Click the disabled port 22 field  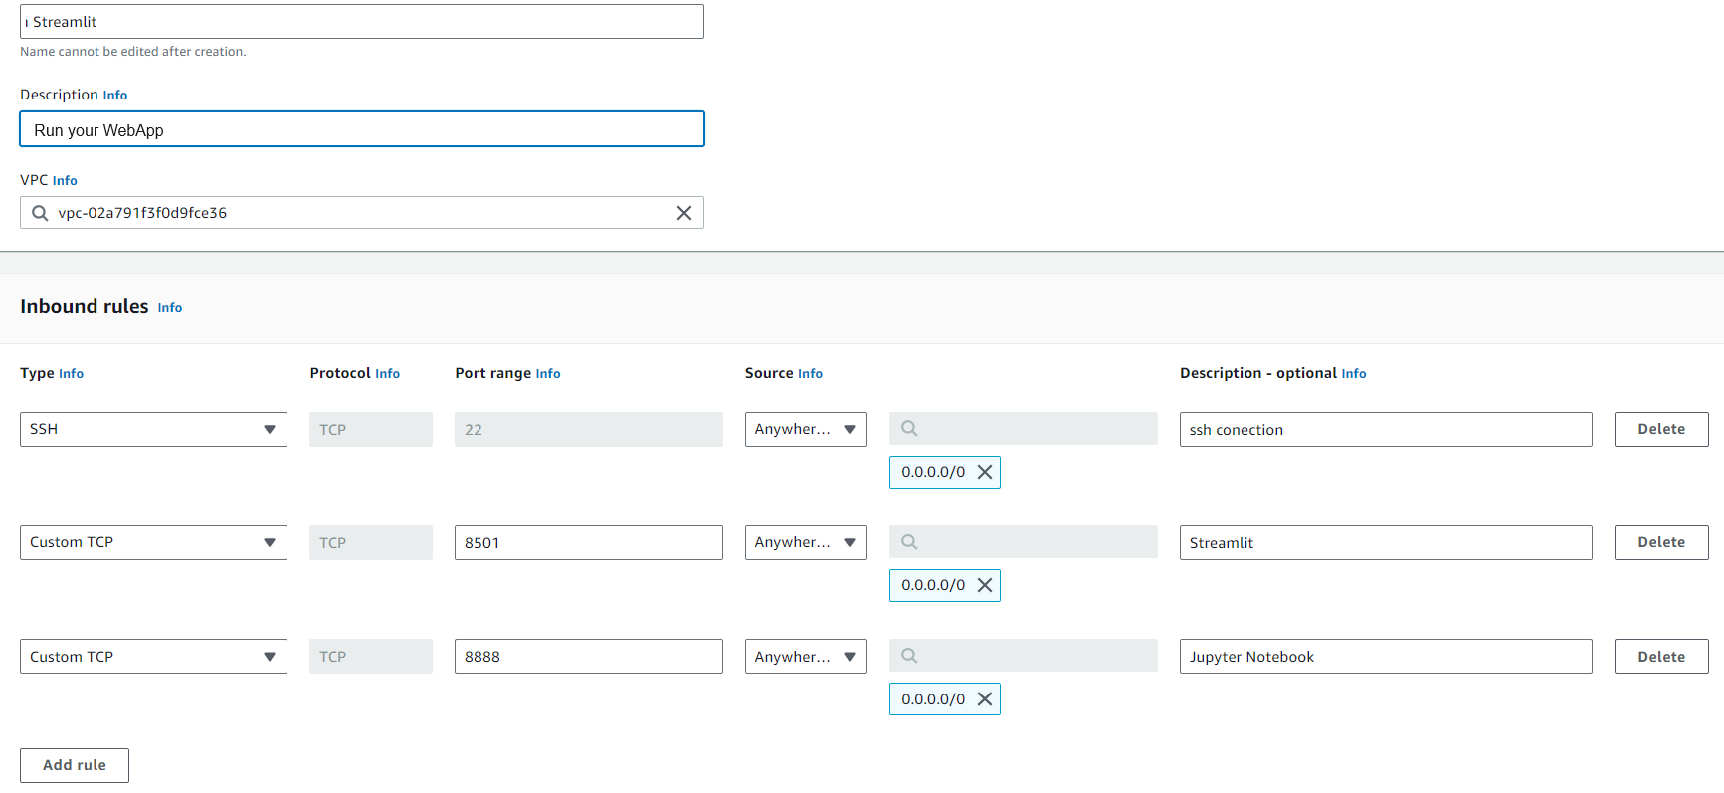point(589,429)
